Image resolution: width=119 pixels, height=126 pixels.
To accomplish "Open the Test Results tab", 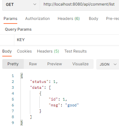I will pos(75,51).
